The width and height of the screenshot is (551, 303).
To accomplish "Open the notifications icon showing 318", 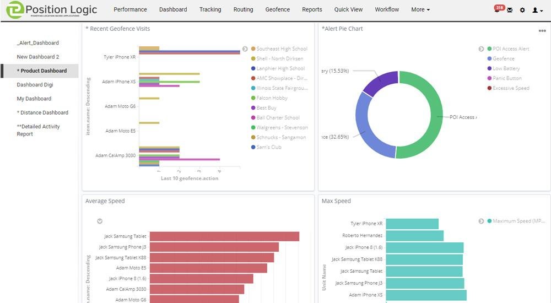I will 498,8.
